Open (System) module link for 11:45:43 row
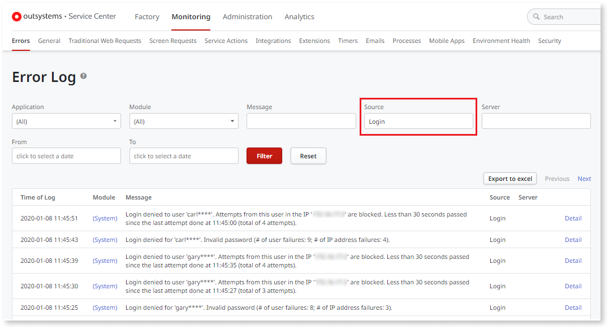This screenshot has height=329, width=609. click(x=105, y=240)
